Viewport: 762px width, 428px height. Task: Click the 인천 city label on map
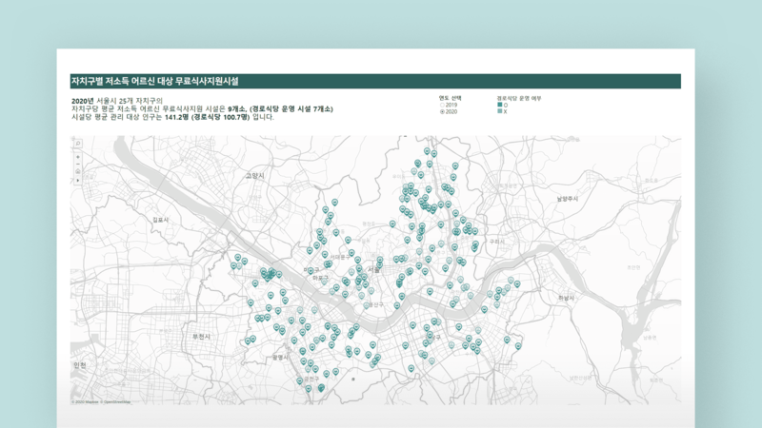[79, 366]
